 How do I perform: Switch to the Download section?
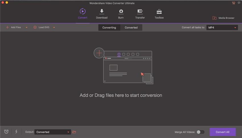pos(102,14)
